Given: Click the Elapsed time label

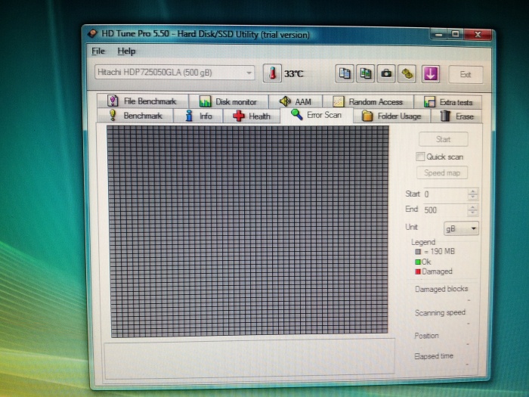Looking at the screenshot, I should coord(434,356).
